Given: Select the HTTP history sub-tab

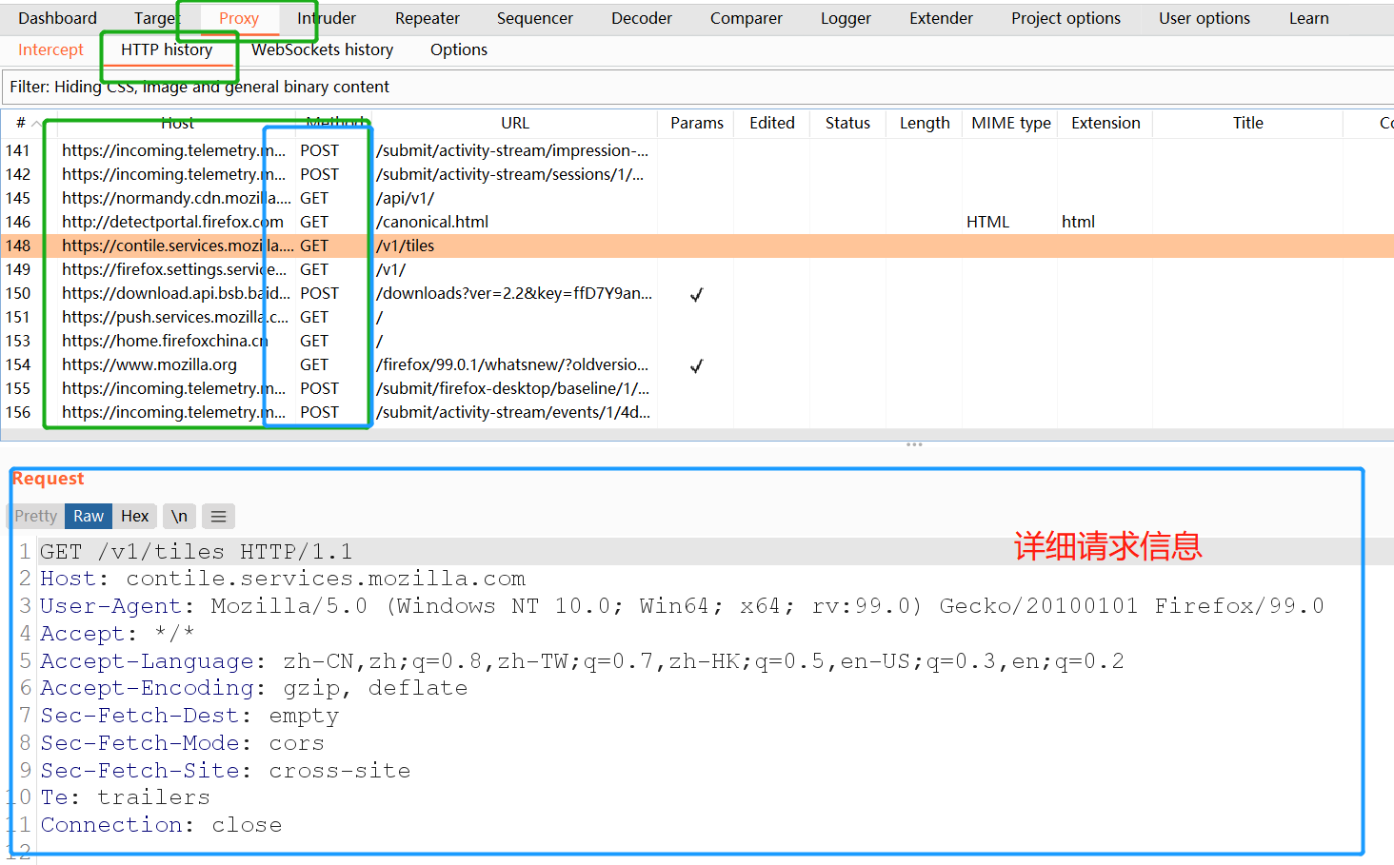Looking at the screenshot, I should [x=167, y=49].
